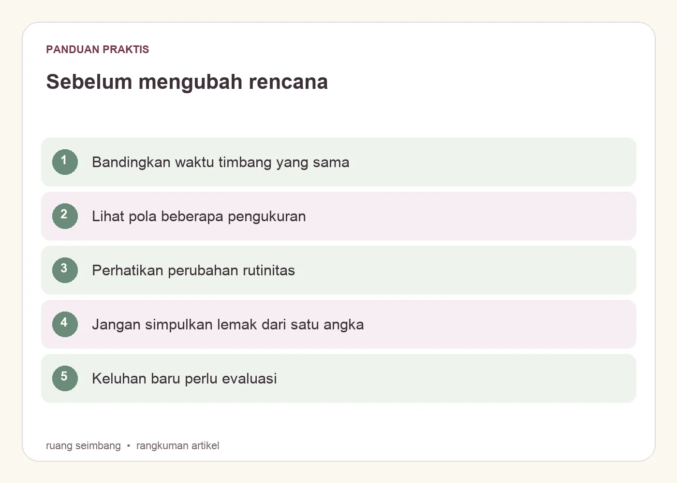The width and height of the screenshot is (677, 483).
Task: Select 'Jangan simpulkan lemak dari satu angka'
Action: tap(228, 325)
